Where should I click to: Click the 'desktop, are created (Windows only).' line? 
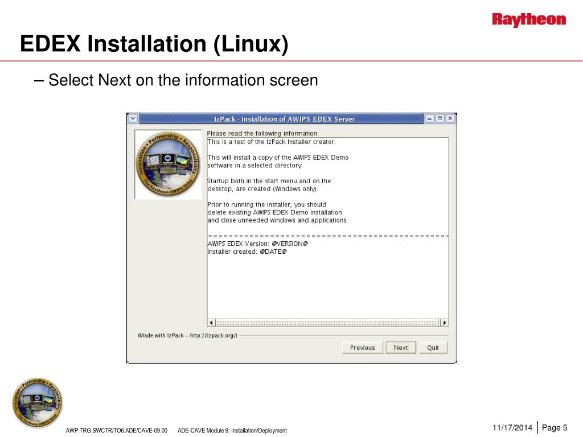(262, 189)
